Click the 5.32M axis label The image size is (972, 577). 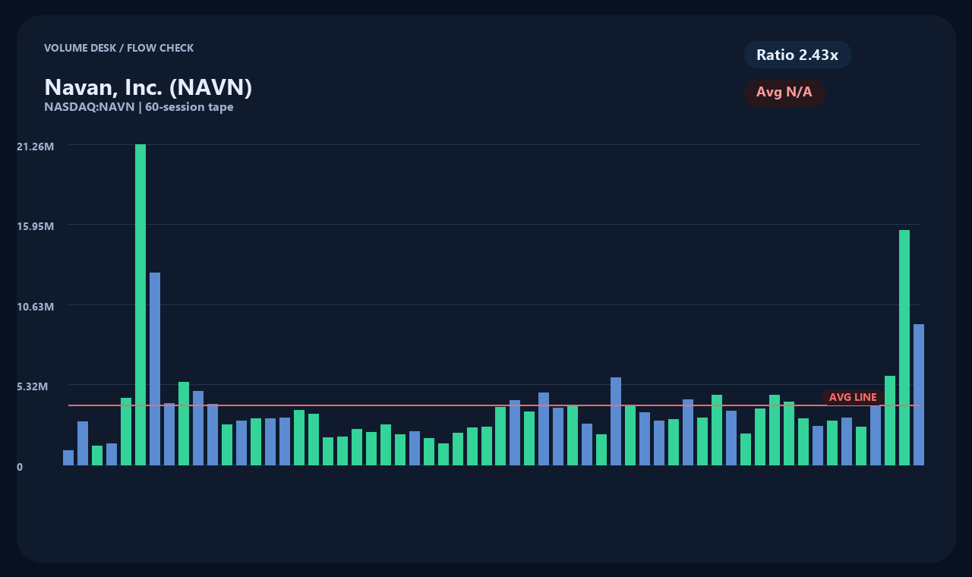pos(33,386)
